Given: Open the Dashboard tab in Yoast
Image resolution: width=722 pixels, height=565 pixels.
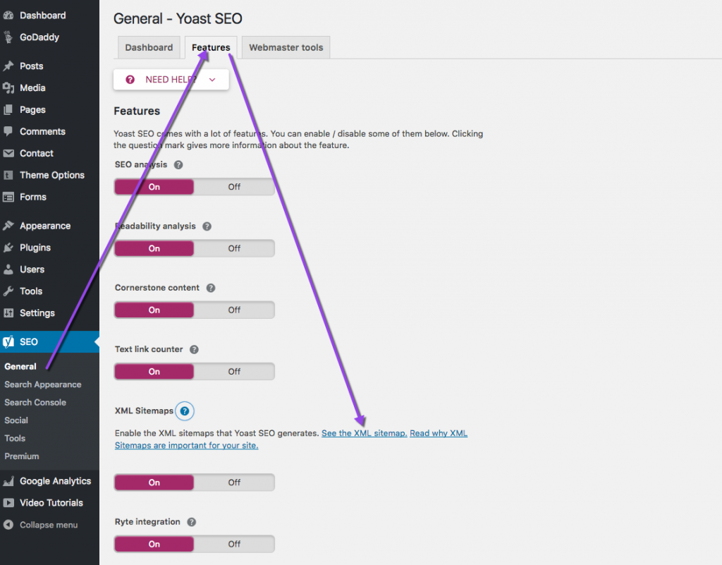Looking at the screenshot, I should pos(149,47).
